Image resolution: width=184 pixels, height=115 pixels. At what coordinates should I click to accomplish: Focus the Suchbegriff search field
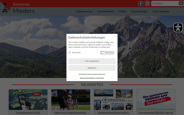tap(165, 3)
